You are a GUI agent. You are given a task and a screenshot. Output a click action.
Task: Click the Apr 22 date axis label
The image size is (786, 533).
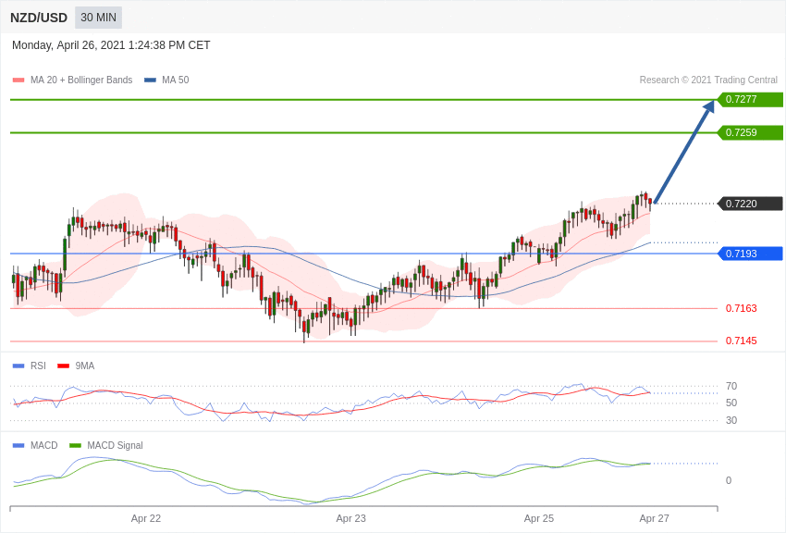click(146, 518)
